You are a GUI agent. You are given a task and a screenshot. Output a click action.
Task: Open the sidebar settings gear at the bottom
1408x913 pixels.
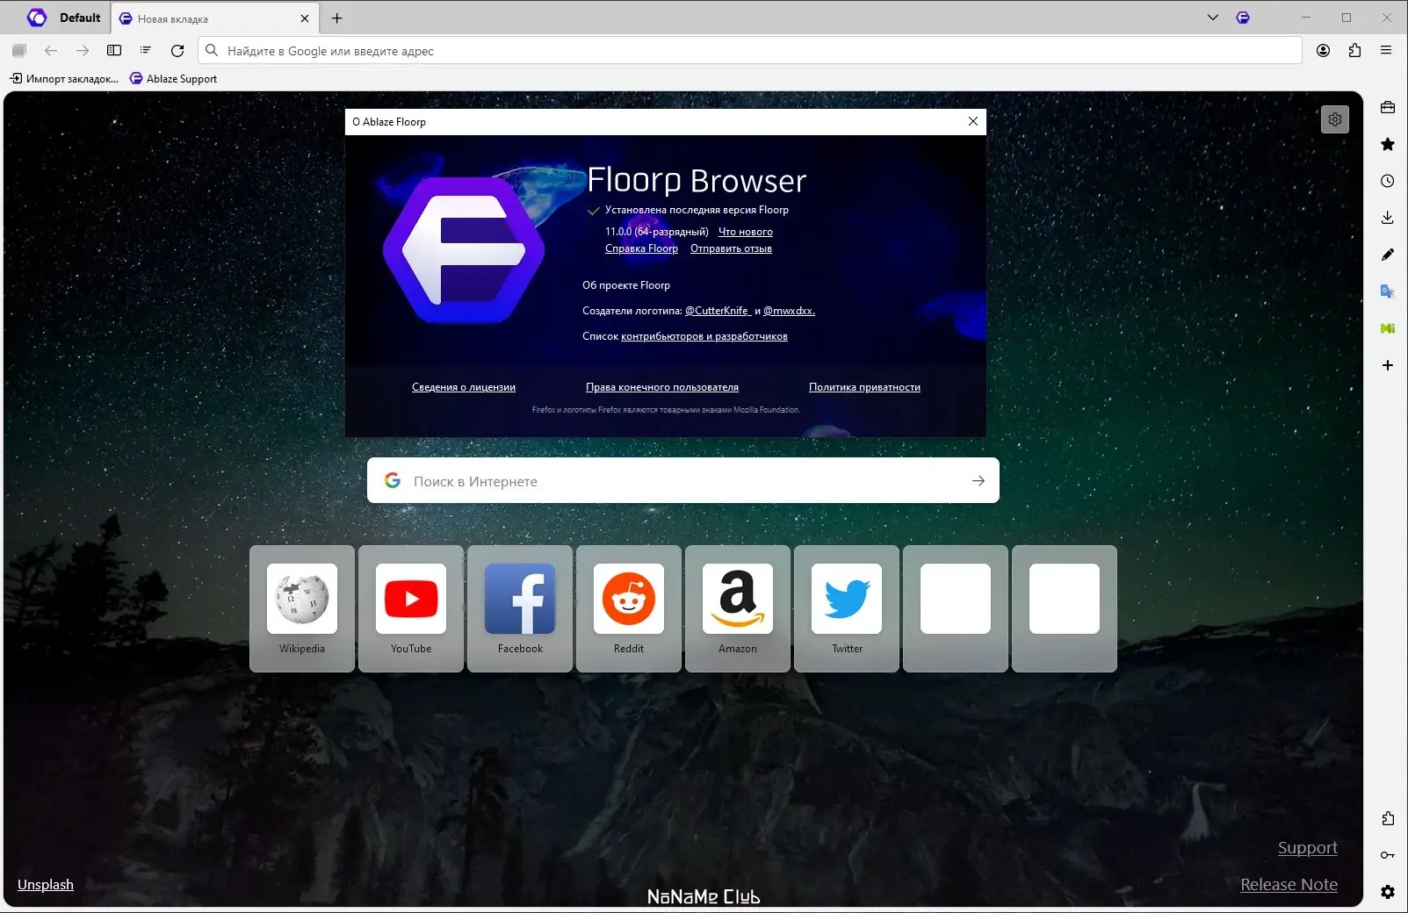[x=1388, y=892]
